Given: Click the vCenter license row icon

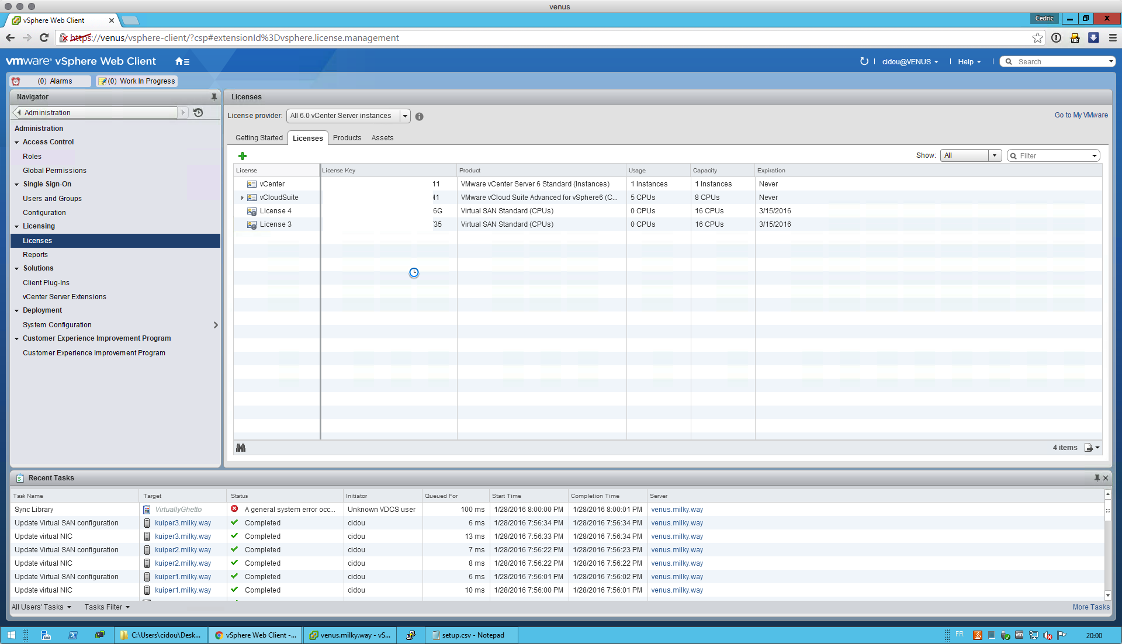Looking at the screenshot, I should tap(252, 184).
